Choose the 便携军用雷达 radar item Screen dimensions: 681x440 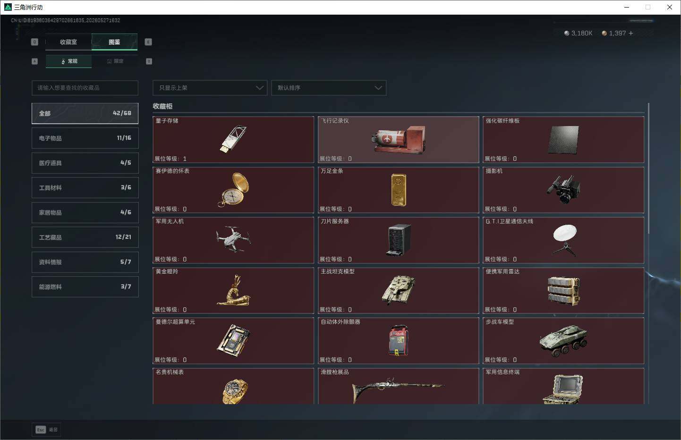point(563,290)
